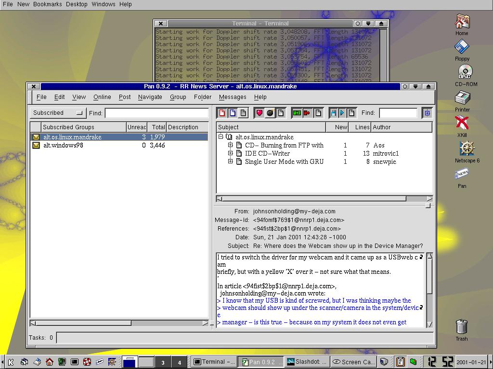
Task: Toggle the button right of the articles Find box
Action: pos(427,113)
